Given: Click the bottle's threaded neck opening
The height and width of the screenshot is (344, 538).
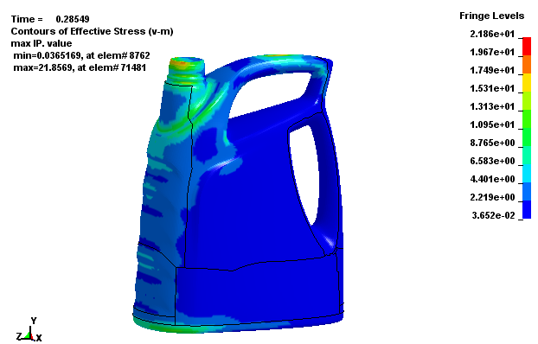Looking at the screenshot, I should 187,62.
